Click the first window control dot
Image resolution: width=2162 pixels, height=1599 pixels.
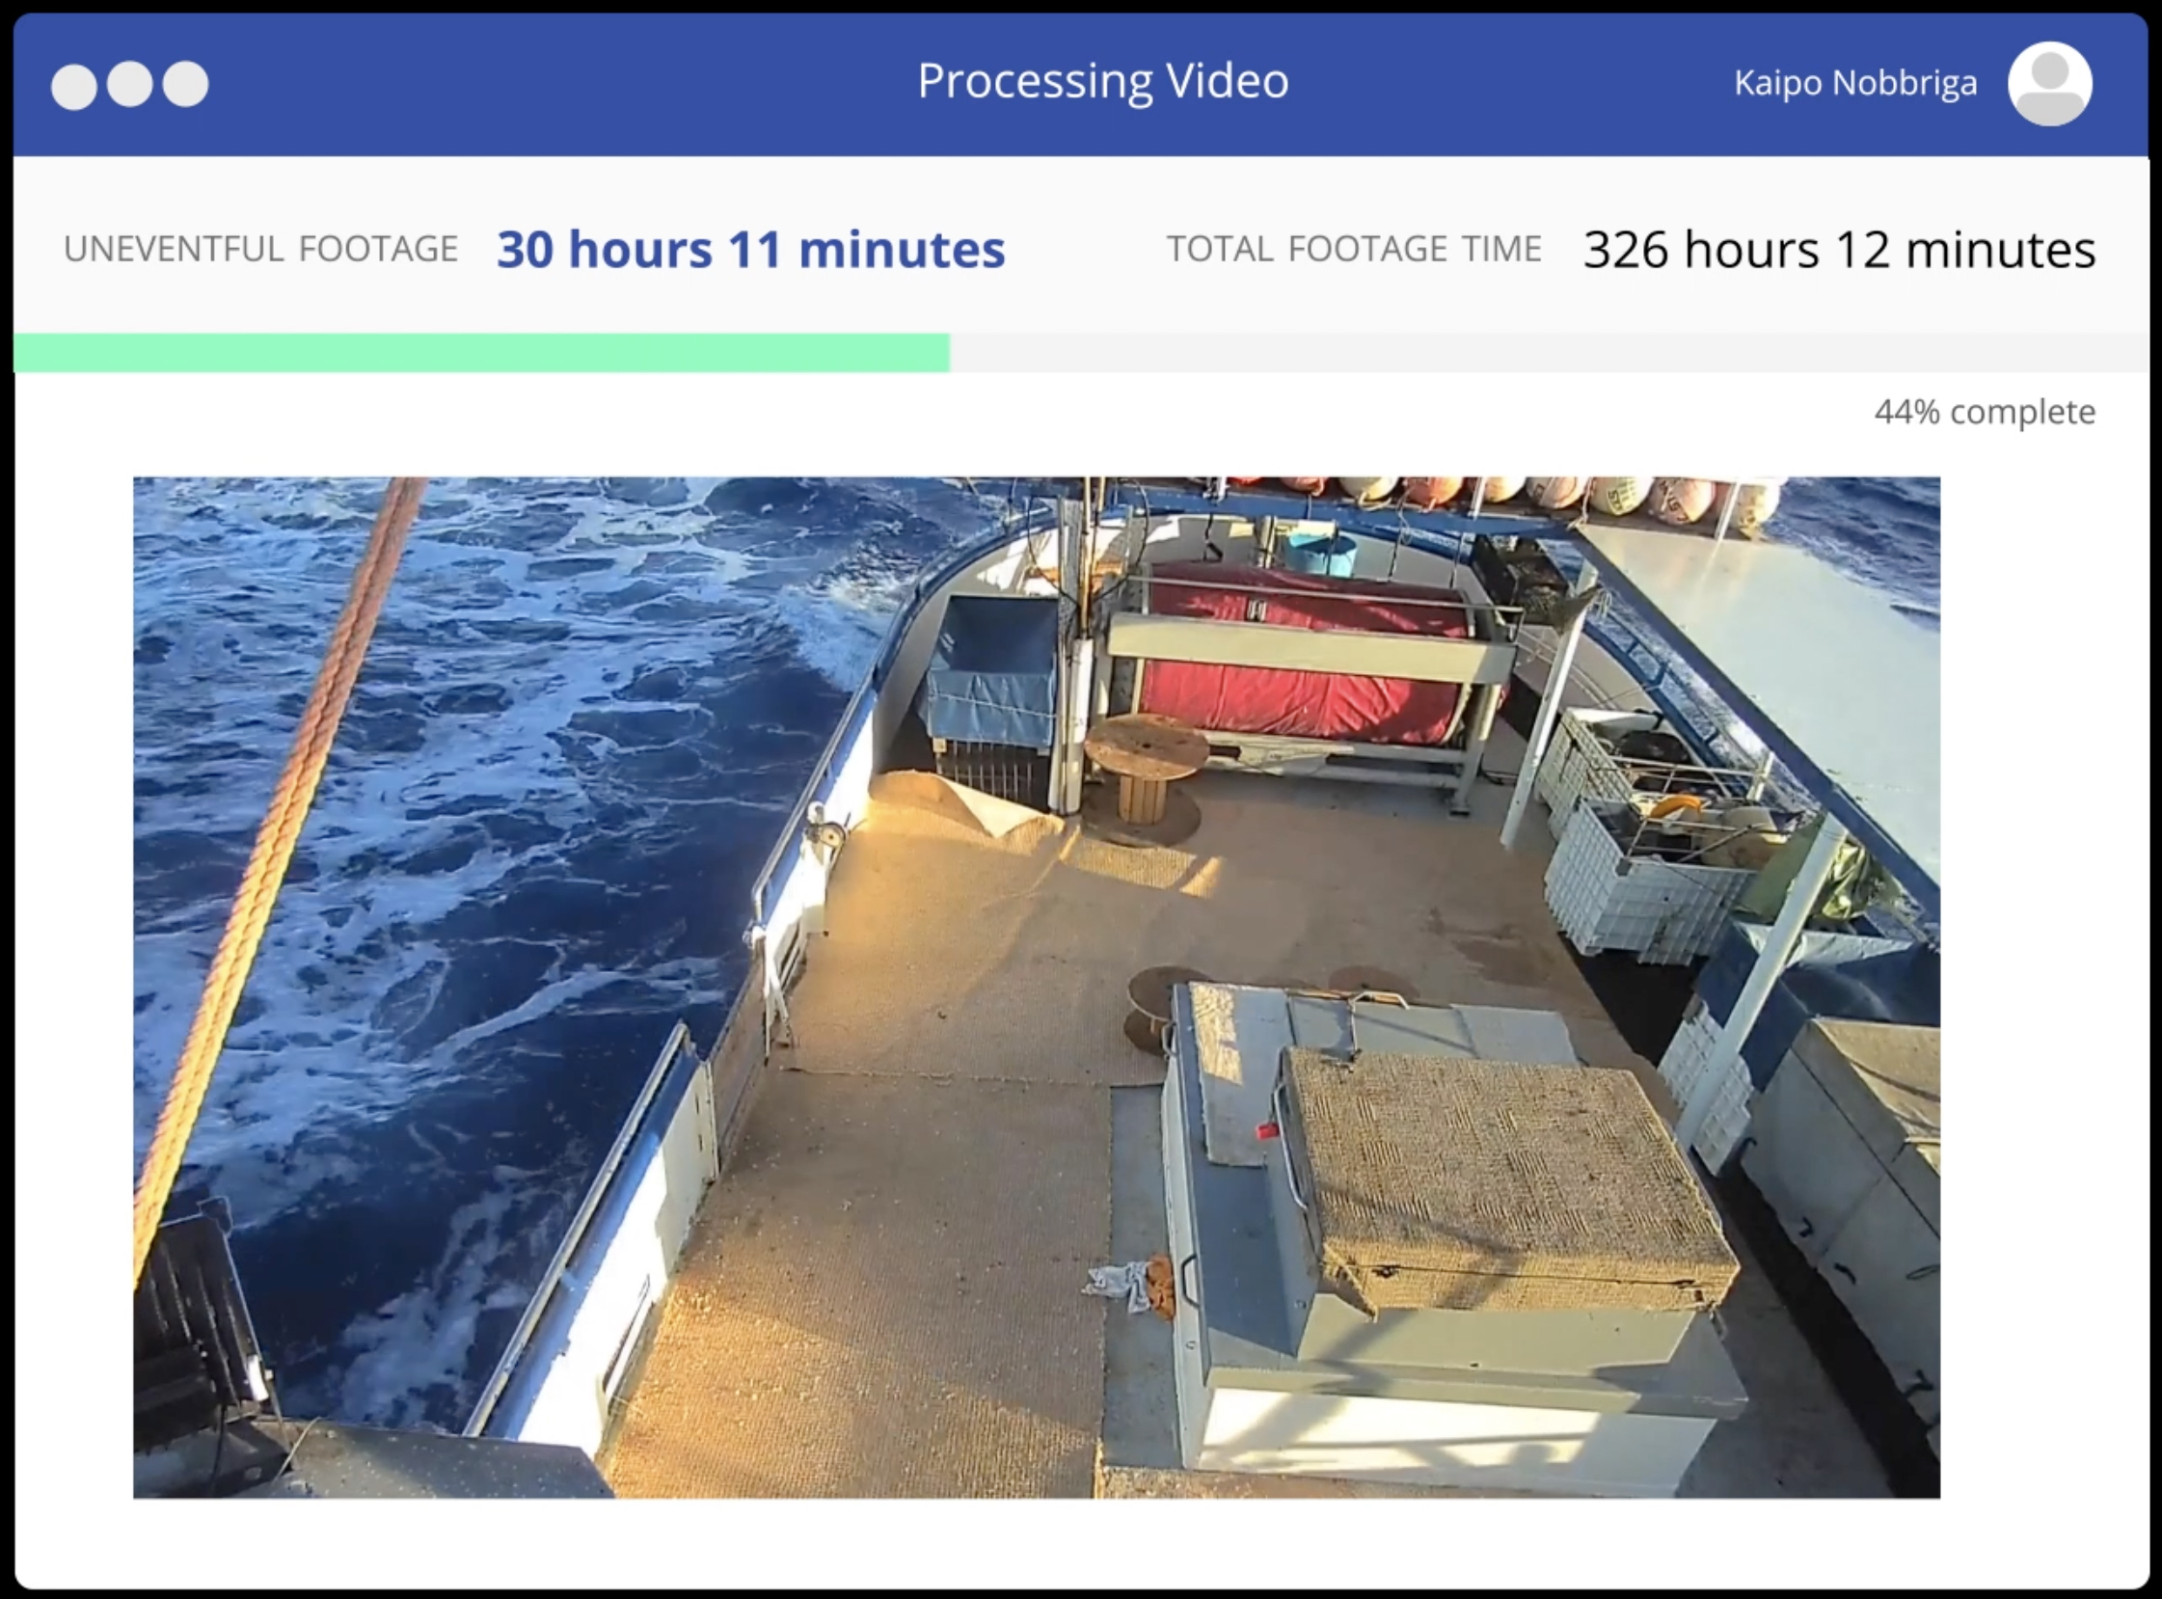[x=73, y=85]
